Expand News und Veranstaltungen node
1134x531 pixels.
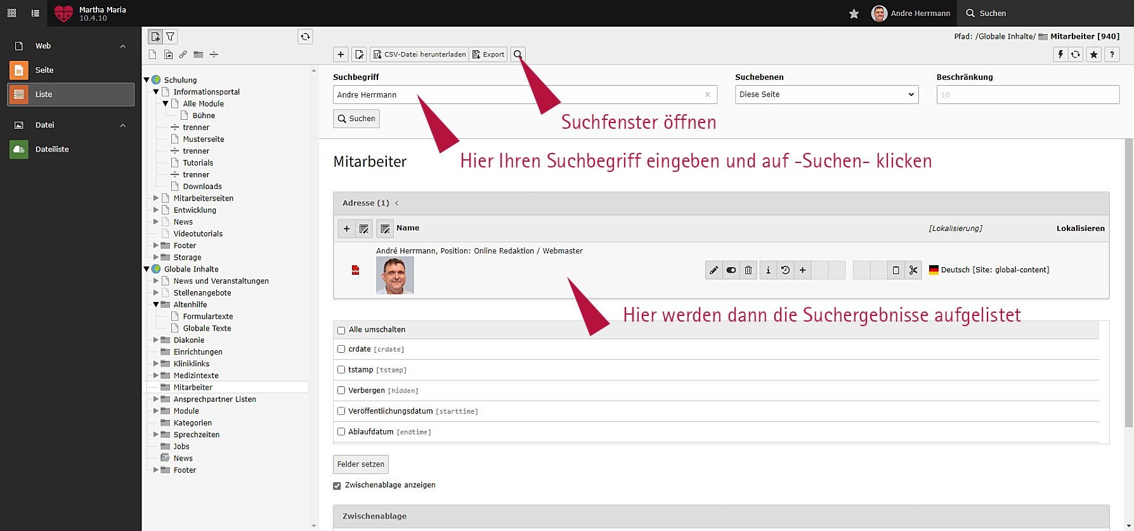(x=156, y=280)
